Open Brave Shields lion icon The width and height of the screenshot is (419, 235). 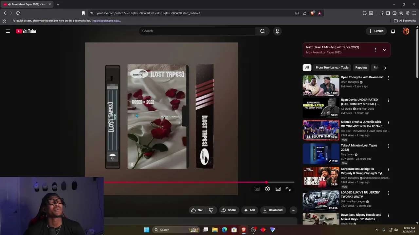pyautogui.click(x=312, y=13)
